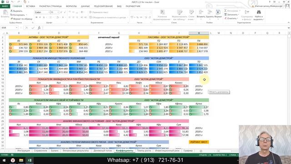Toggle Перенести текст (wrap text)
This screenshot has width=291, height=164.
pyautogui.click(x=99, y=12)
